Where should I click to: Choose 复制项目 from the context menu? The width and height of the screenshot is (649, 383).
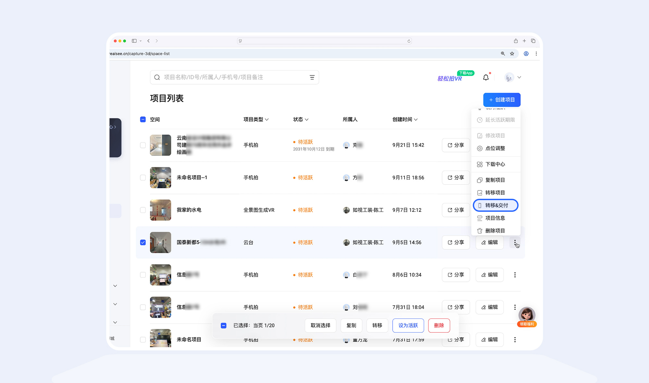496,180
